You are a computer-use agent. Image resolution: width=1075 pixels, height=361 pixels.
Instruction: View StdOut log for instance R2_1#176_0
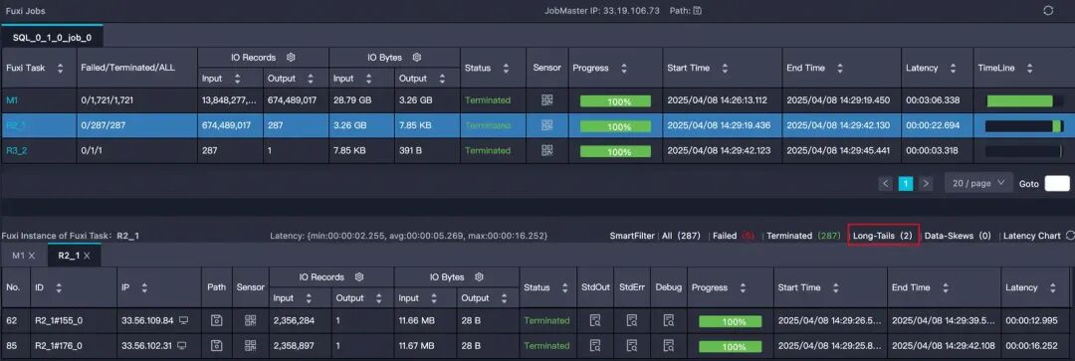596,345
